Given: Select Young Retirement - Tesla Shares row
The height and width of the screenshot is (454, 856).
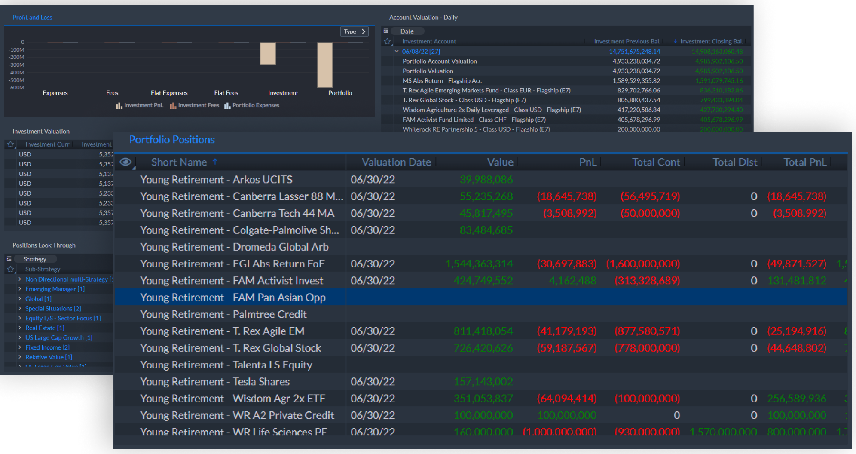Looking at the screenshot, I should [x=481, y=381].
